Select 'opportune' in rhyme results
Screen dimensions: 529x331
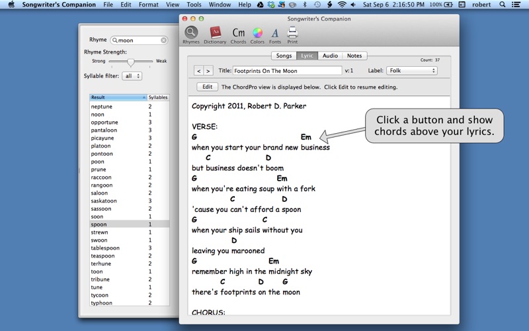tap(130, 122)
